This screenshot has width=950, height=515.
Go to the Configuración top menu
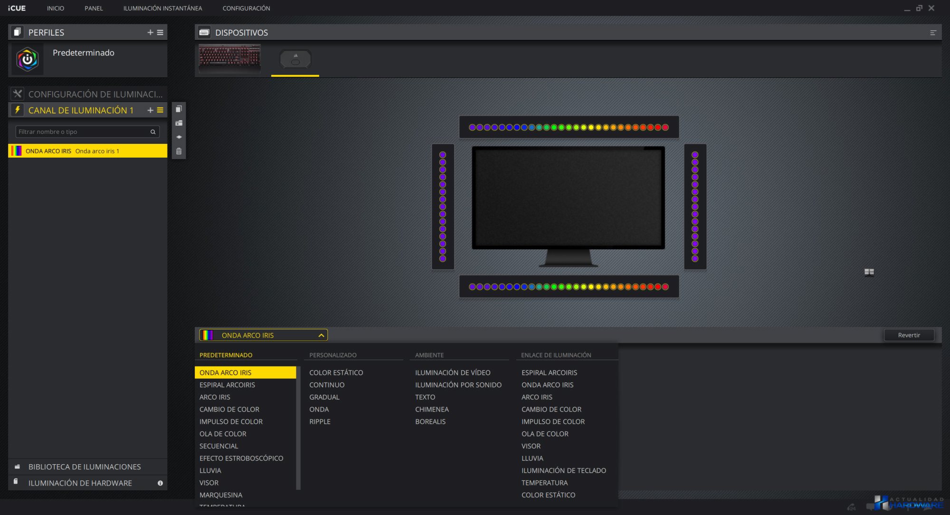coord(246,8)
